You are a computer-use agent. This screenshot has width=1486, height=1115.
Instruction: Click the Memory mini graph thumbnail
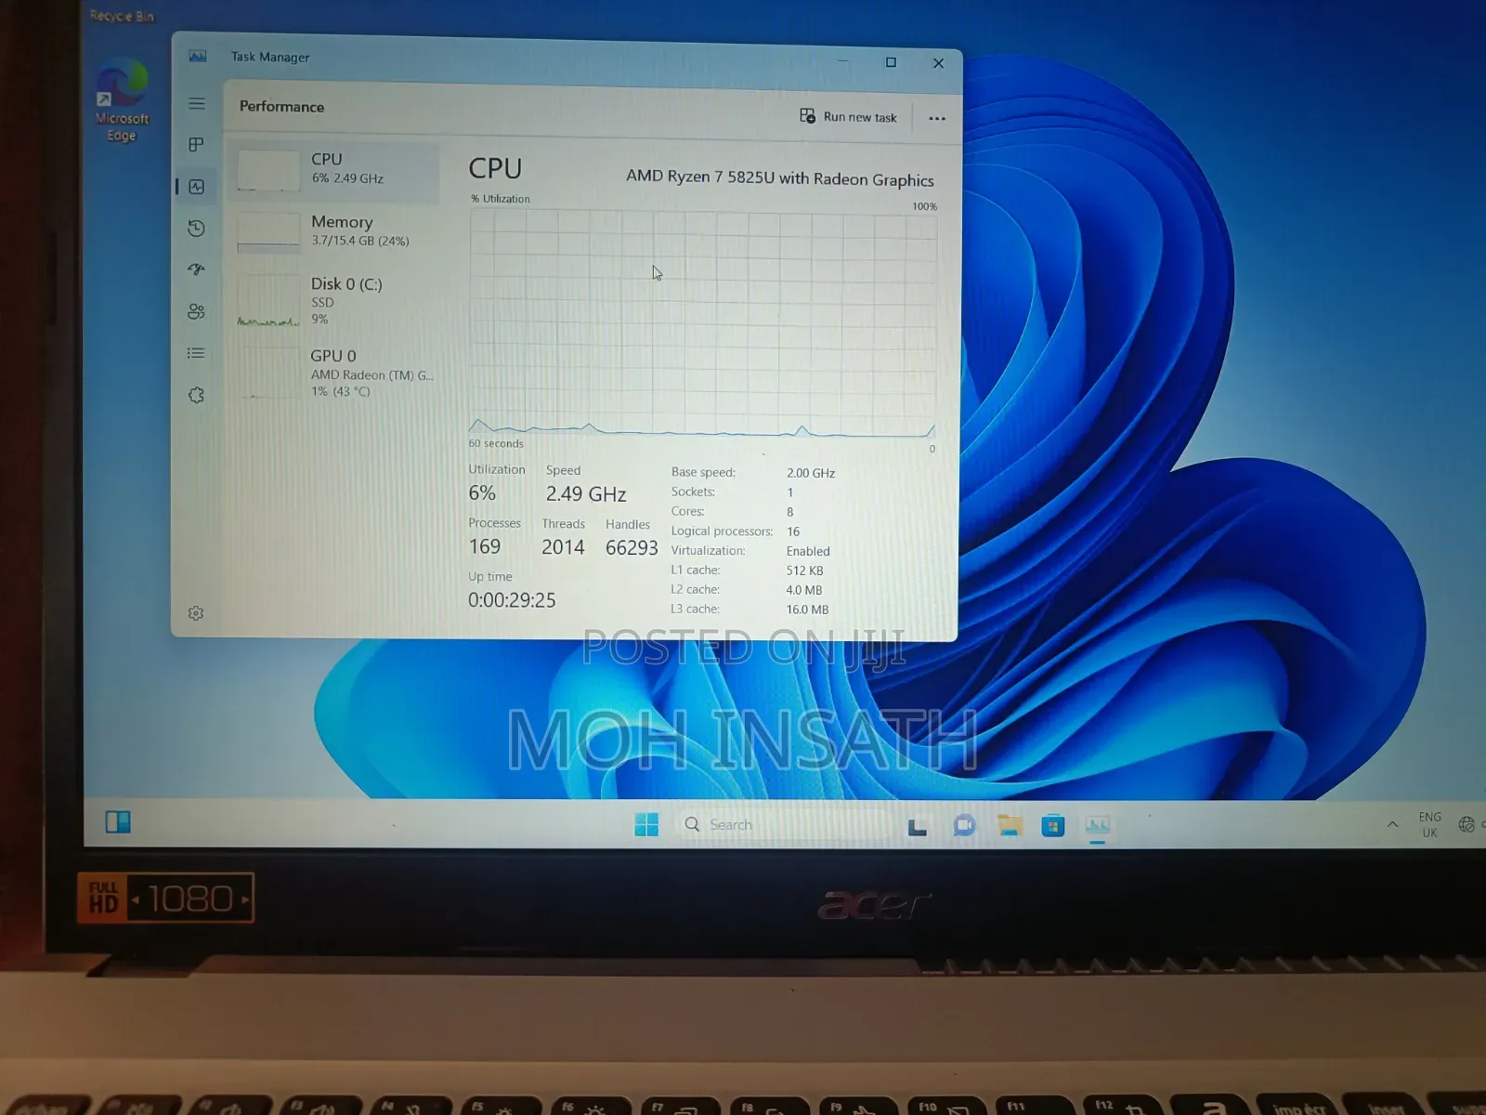coord(268,232)
